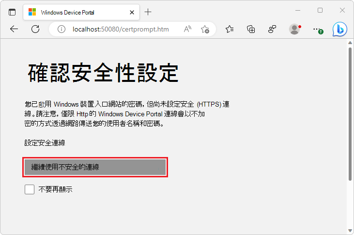This screenshot has width=354, height=235.
Task: Select the Windows Device Portal tab
Action: (x=81, y=12)
